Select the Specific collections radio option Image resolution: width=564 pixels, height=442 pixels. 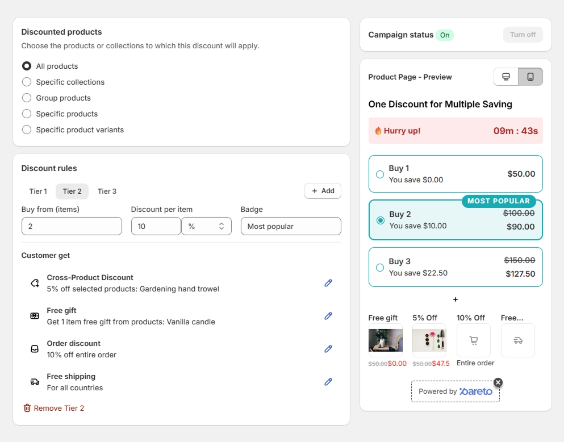coord(27,82)
